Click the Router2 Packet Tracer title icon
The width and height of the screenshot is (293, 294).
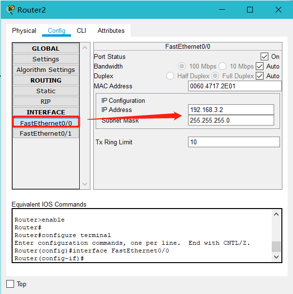[x=10, y=10]
